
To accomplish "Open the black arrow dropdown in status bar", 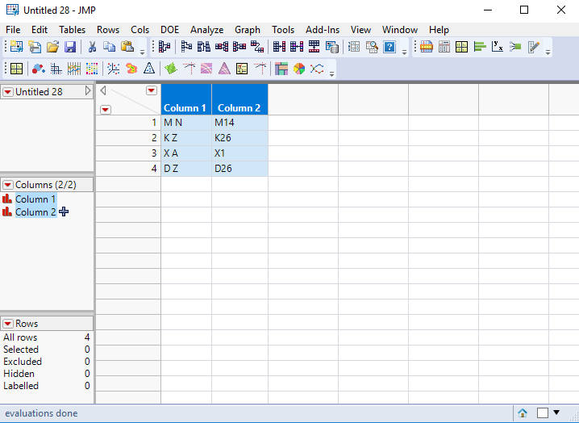I will (x=556, y=413).
